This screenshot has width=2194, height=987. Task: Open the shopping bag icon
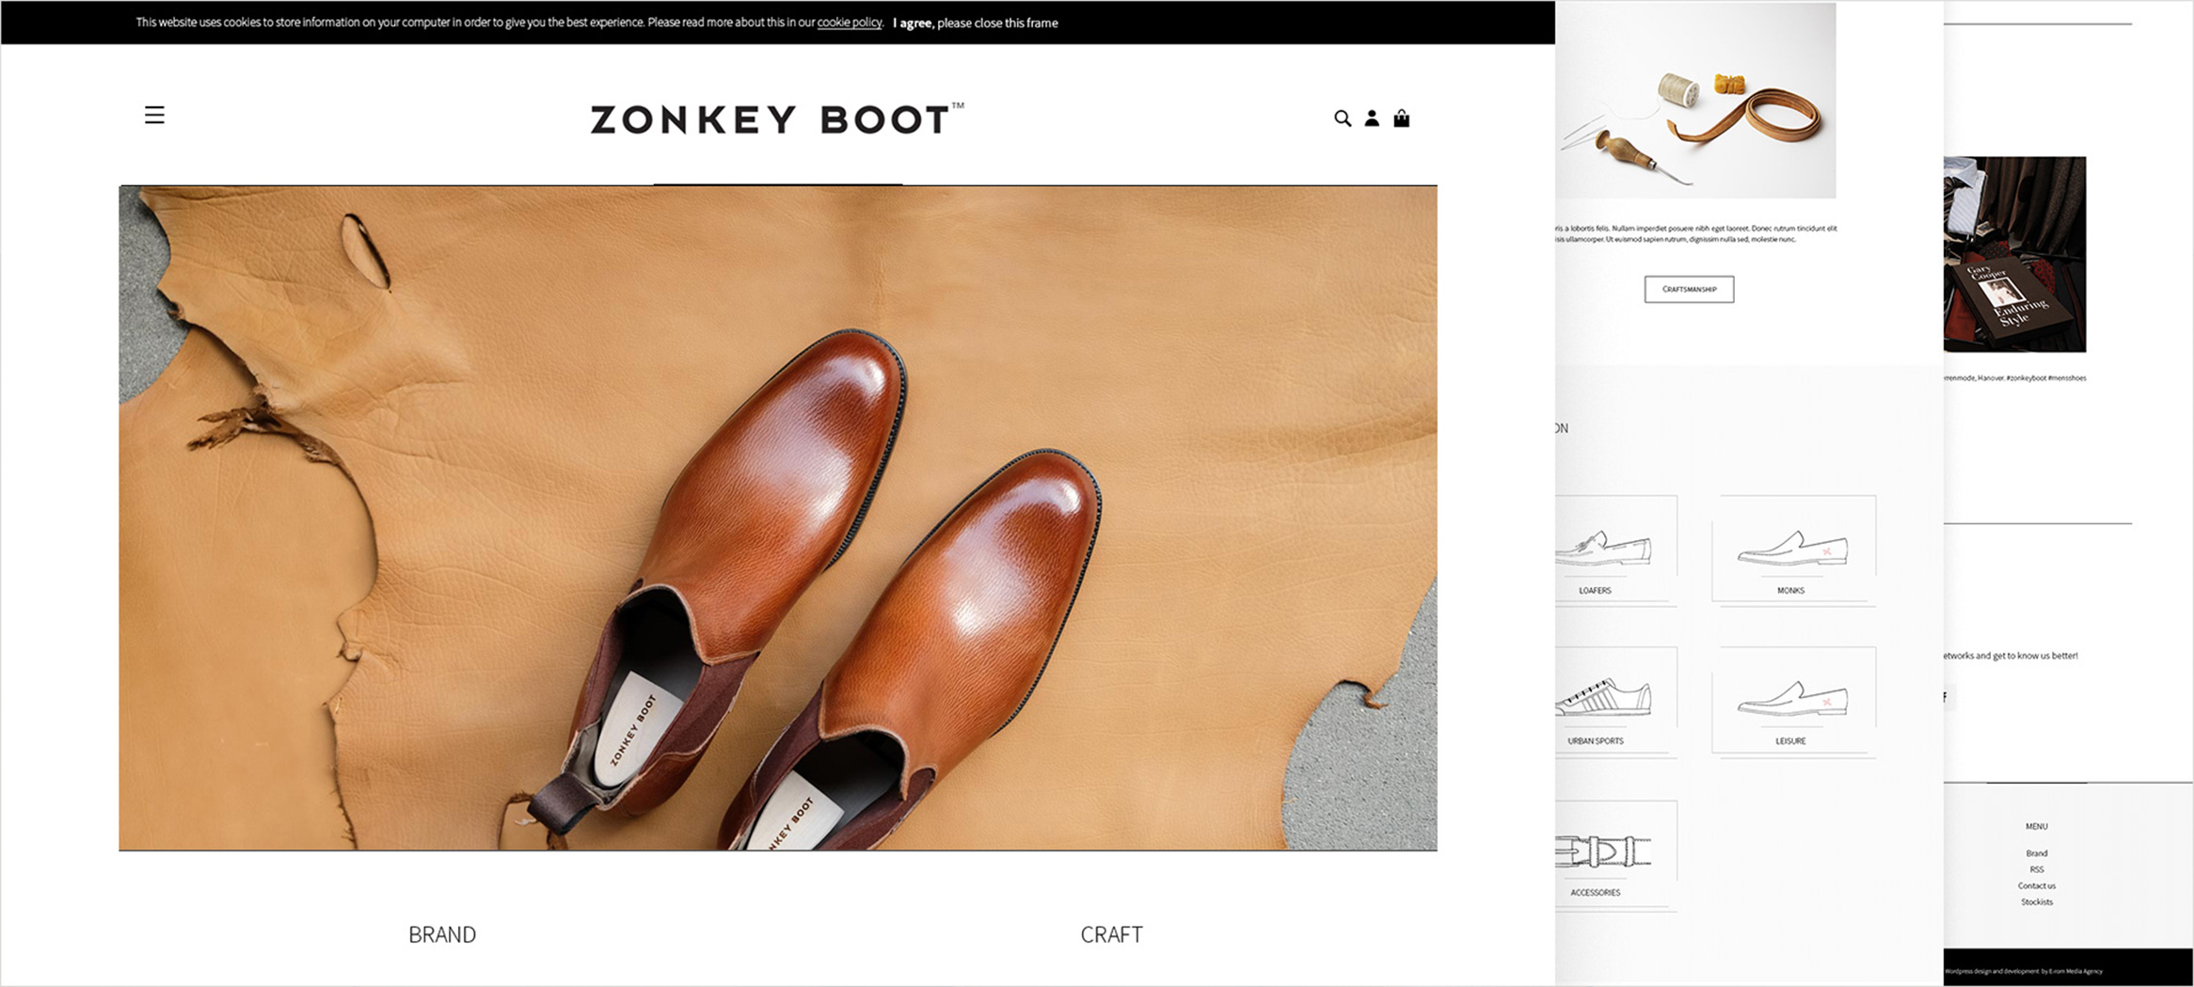click(x=1401, y=119)
